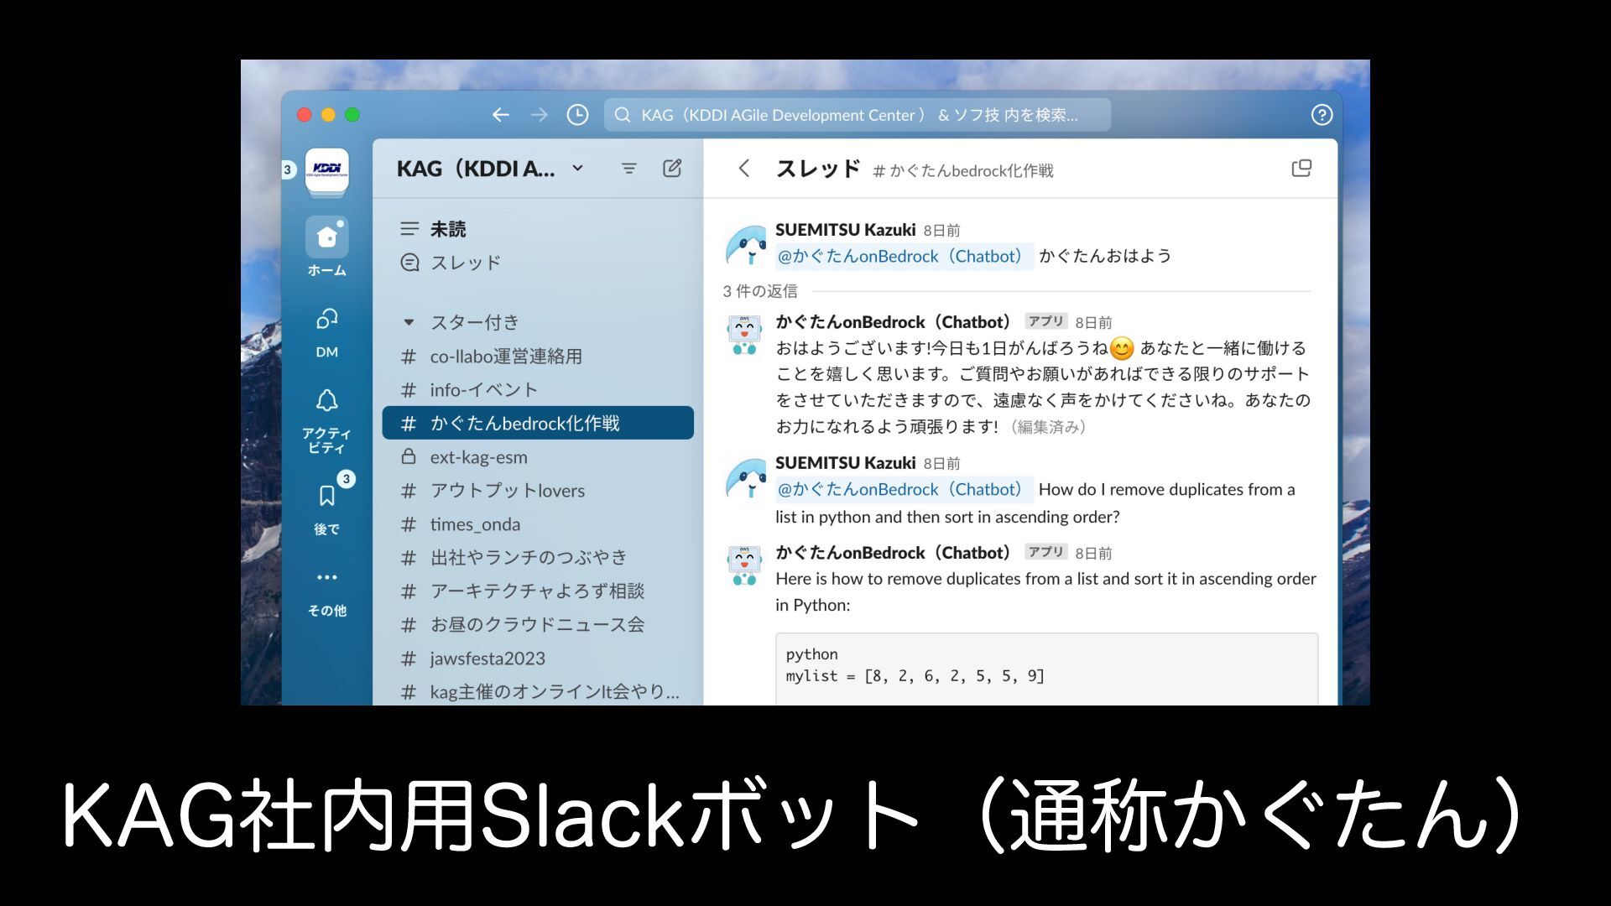Click second かぐたんonBedrock（Chatbot）sender name
Image resolution: width=1611 pixels, height=906 pixels.
894,553
